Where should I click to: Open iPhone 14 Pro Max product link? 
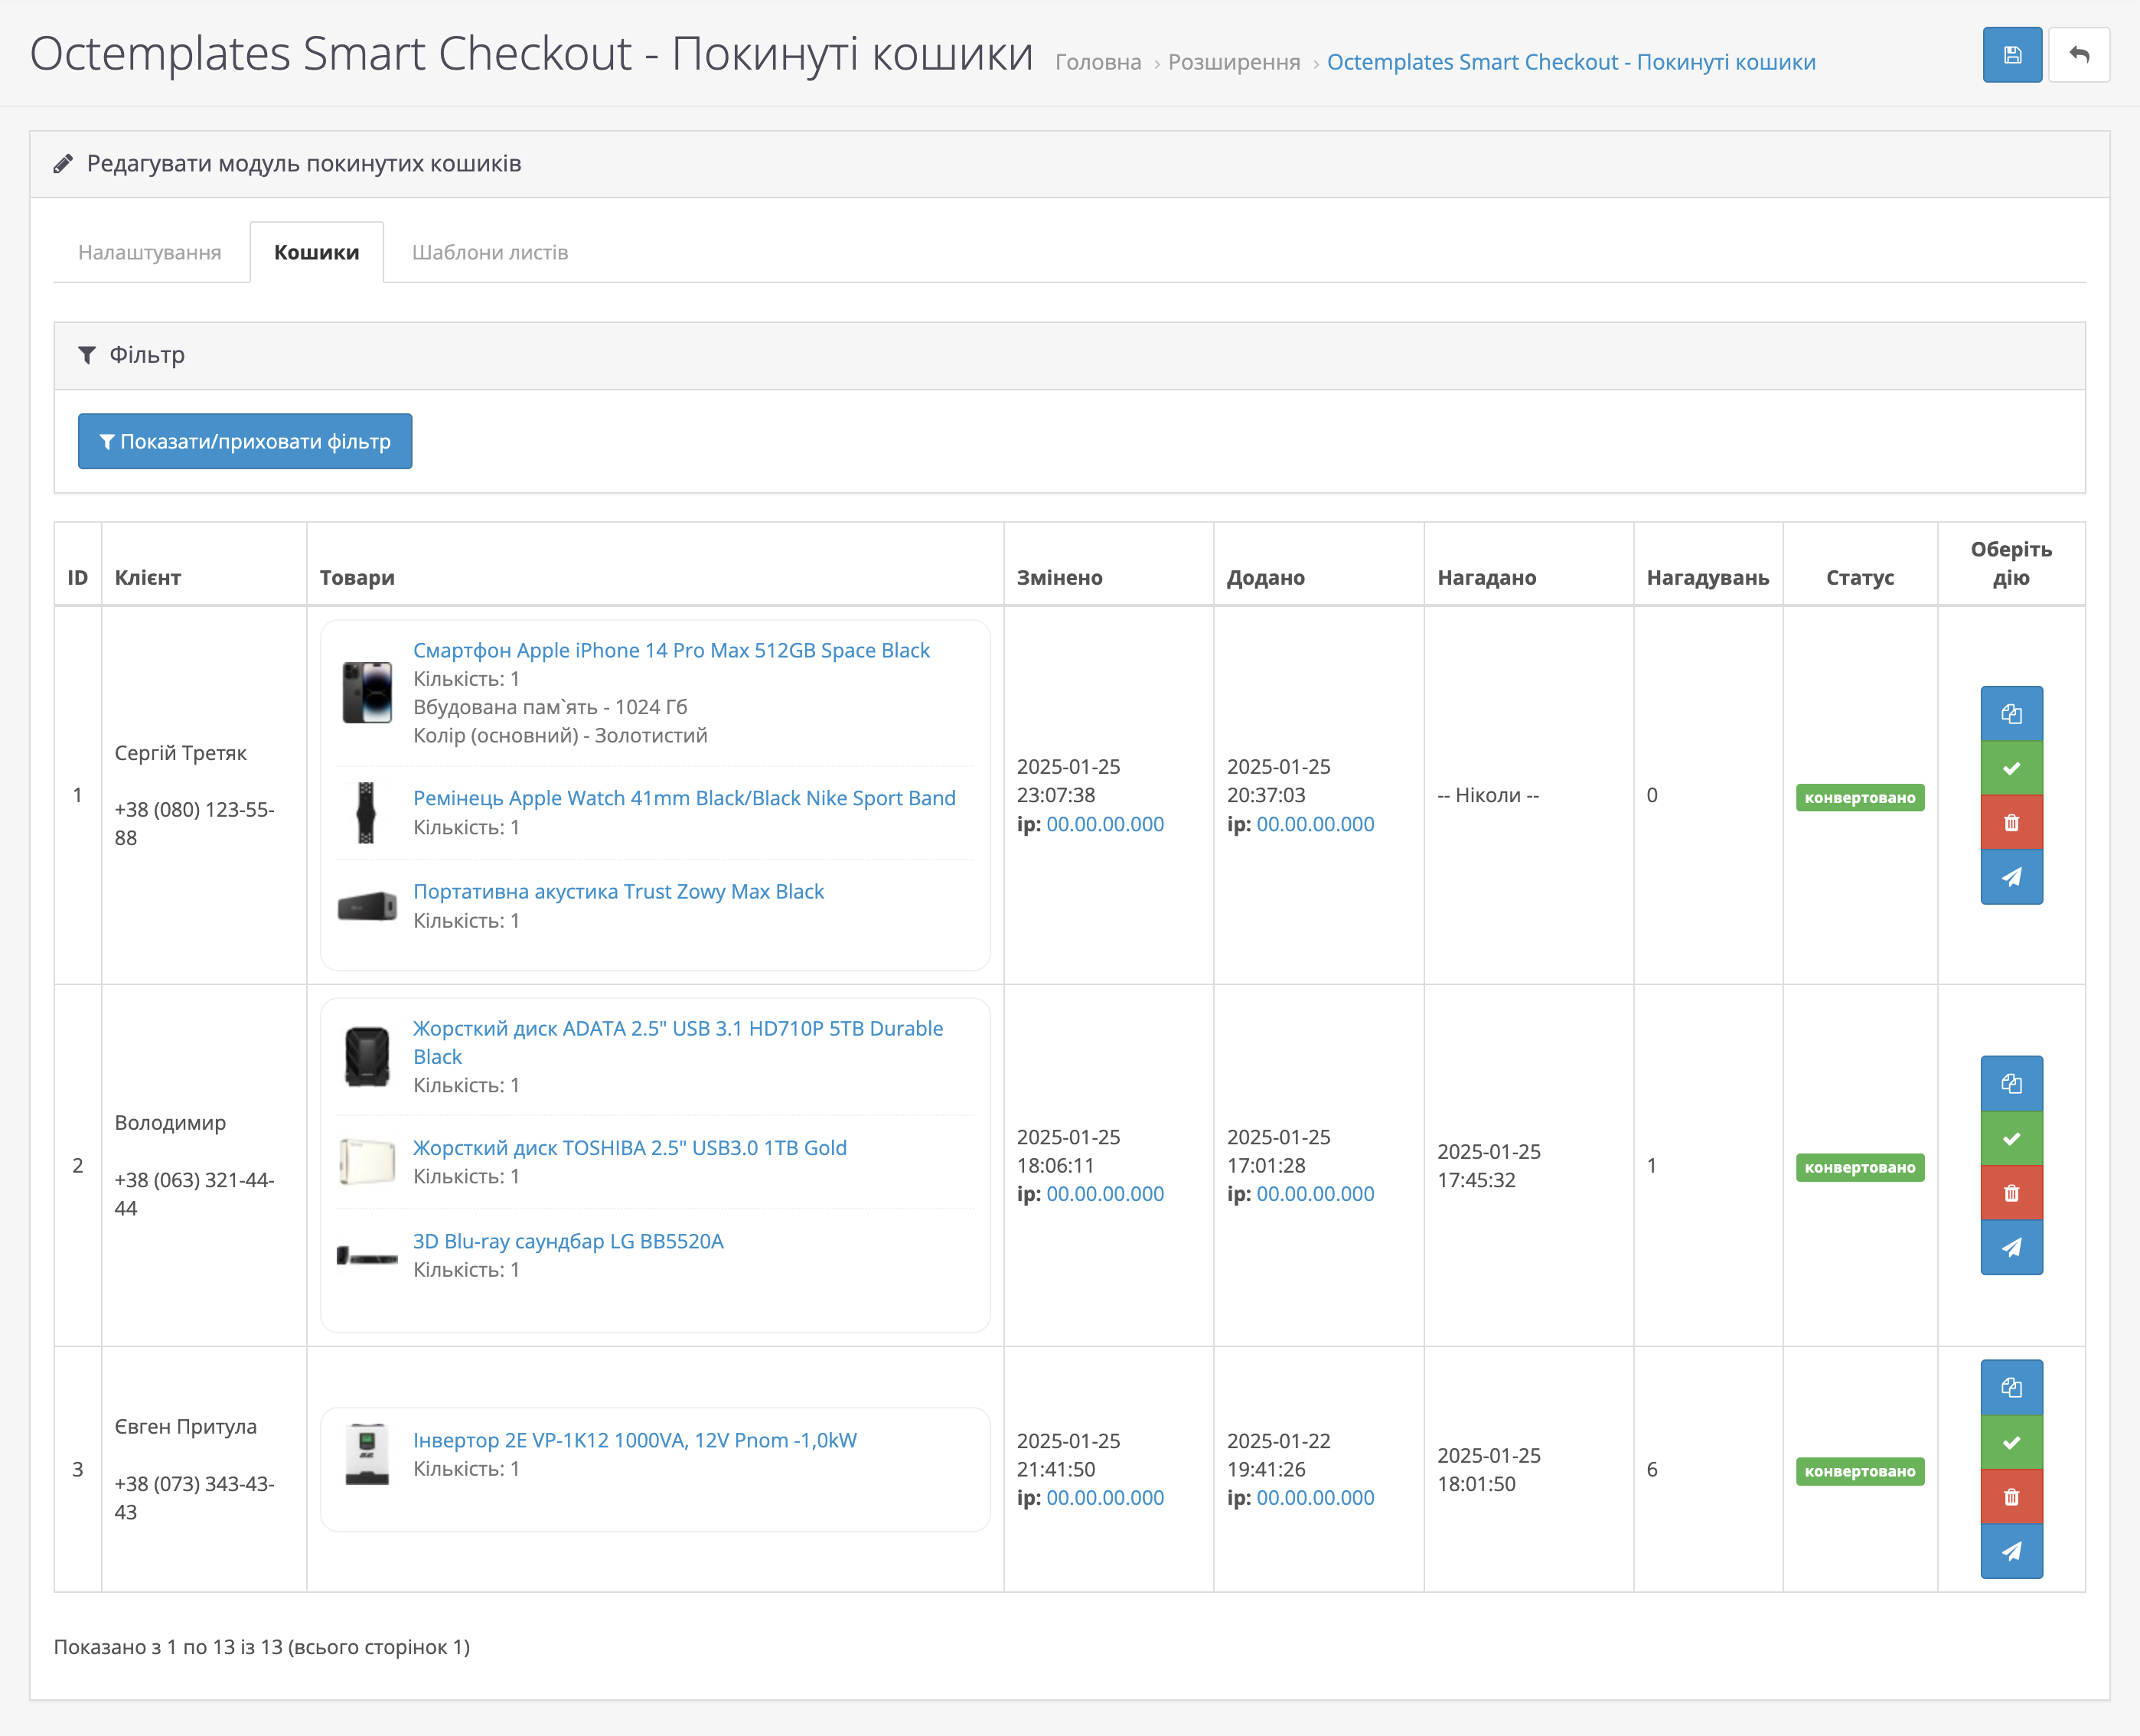tap(671, 650)
